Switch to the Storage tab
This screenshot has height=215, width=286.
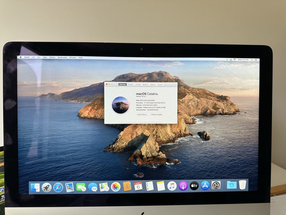(x=138, y=85)
